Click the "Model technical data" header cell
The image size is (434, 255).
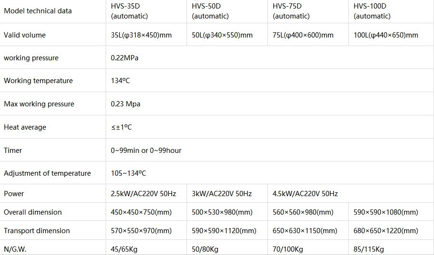tap(38, 10)
